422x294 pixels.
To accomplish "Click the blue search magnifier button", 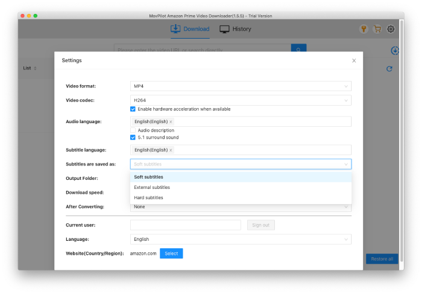I will (298, 50).
